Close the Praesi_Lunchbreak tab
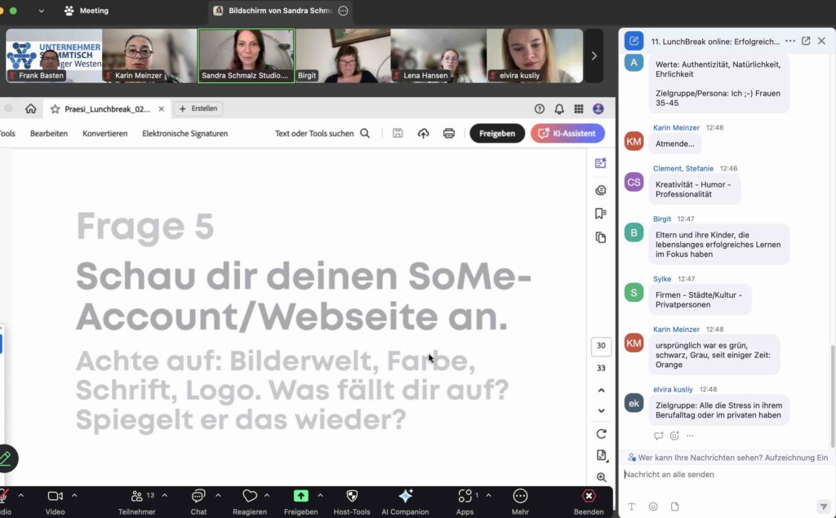The height and width of the screenshot is (518, 836). point(161,108)
